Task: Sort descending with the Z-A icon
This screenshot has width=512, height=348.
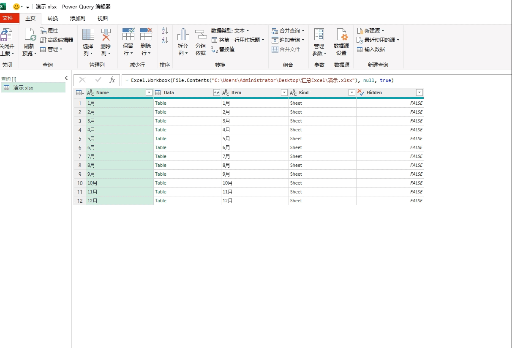Action: point(165,40)
